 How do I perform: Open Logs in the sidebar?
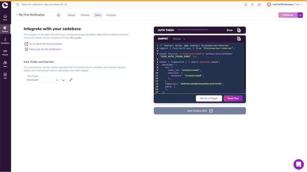(5, 76)
